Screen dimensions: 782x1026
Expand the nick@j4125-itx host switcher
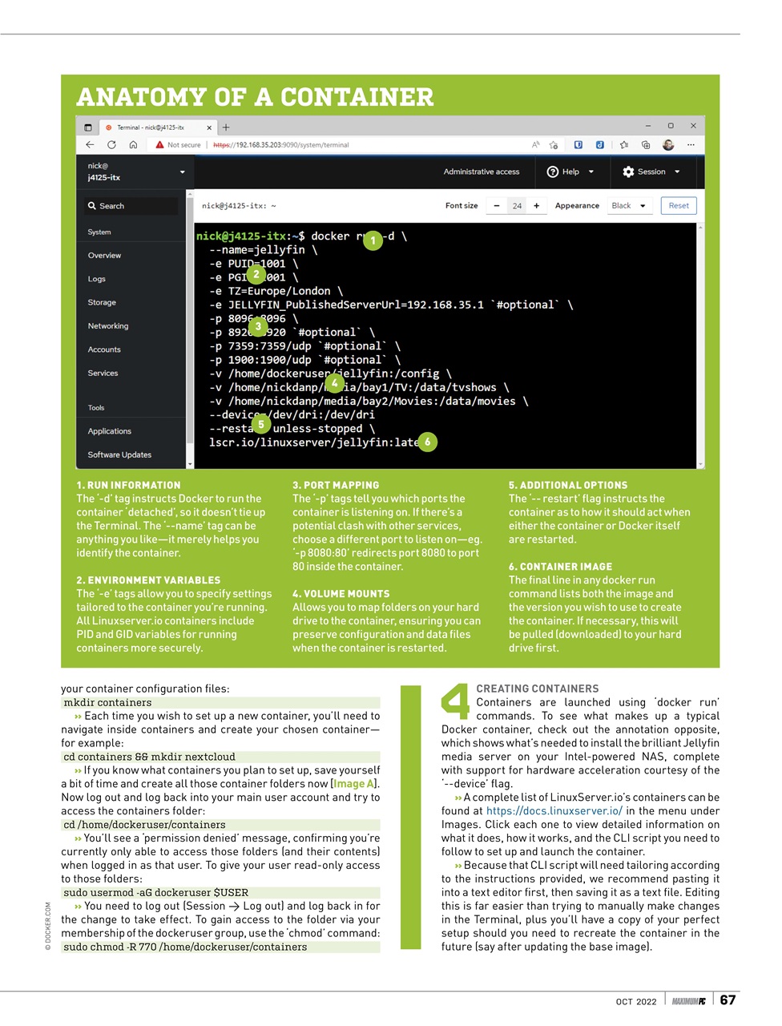coord(136,172)
